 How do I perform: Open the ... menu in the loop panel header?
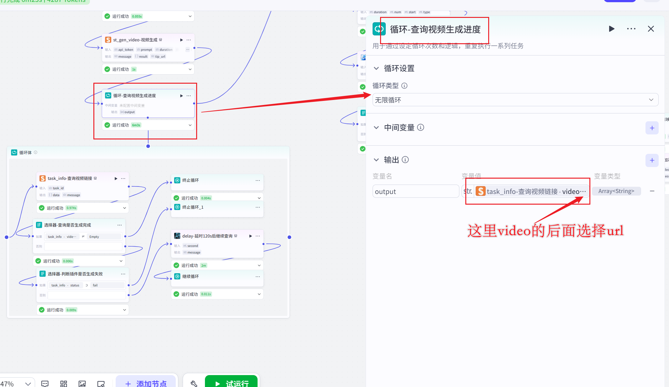tap(631, 29)
